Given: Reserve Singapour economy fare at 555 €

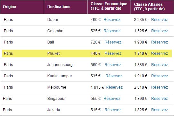Looking at the screenshot, I should pos(112,99).
